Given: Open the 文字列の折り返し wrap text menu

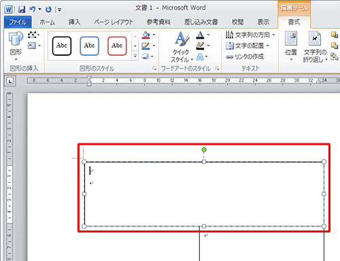Looking at the screenshot, I should pyautogui.click(x=315, y=47).
